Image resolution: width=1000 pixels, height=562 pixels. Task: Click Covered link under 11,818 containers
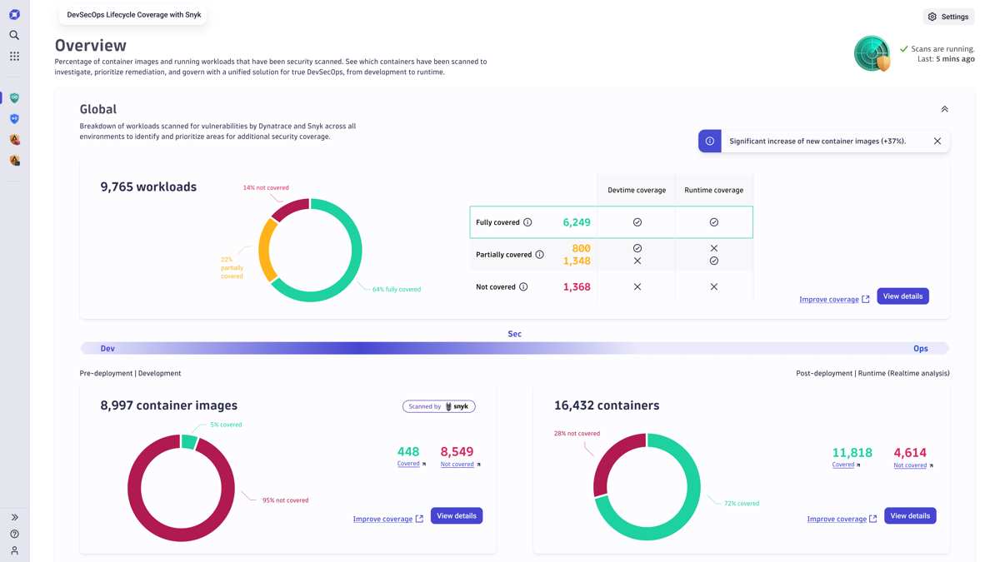pos(844,465)
